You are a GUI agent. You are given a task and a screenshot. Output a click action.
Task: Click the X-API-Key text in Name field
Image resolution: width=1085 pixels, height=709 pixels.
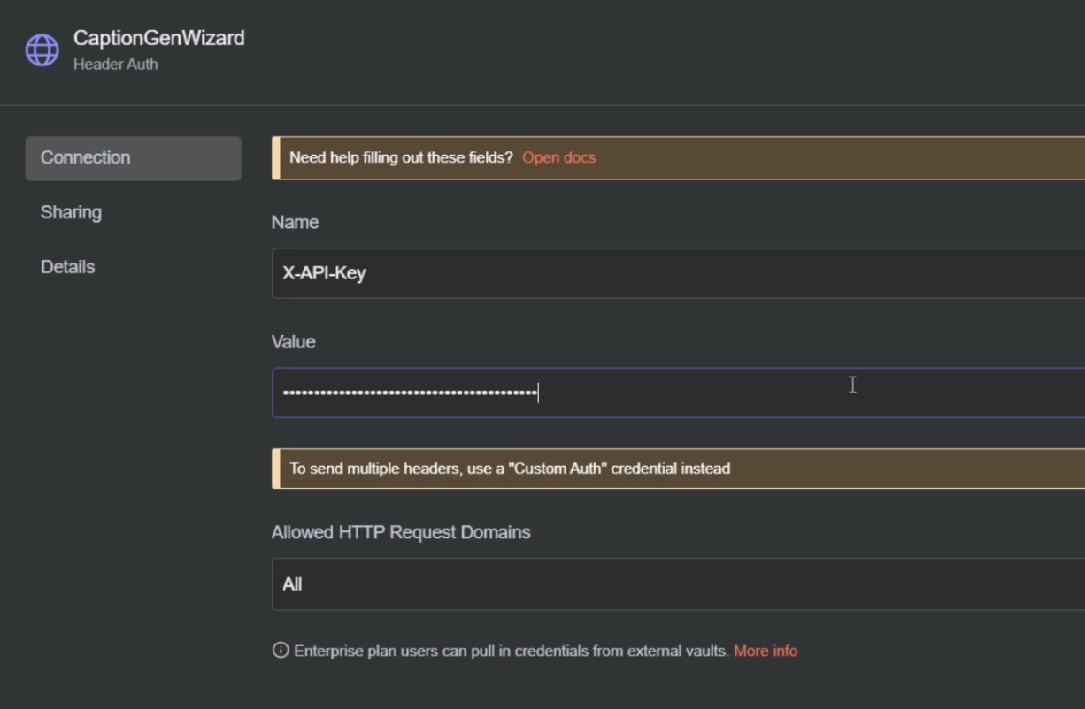(x=324, y=272)
